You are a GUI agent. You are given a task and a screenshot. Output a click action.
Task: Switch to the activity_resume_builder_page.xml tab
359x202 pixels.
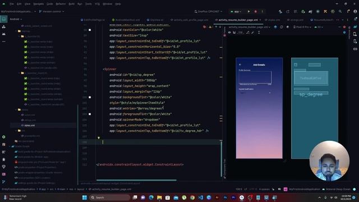(238, 20)
